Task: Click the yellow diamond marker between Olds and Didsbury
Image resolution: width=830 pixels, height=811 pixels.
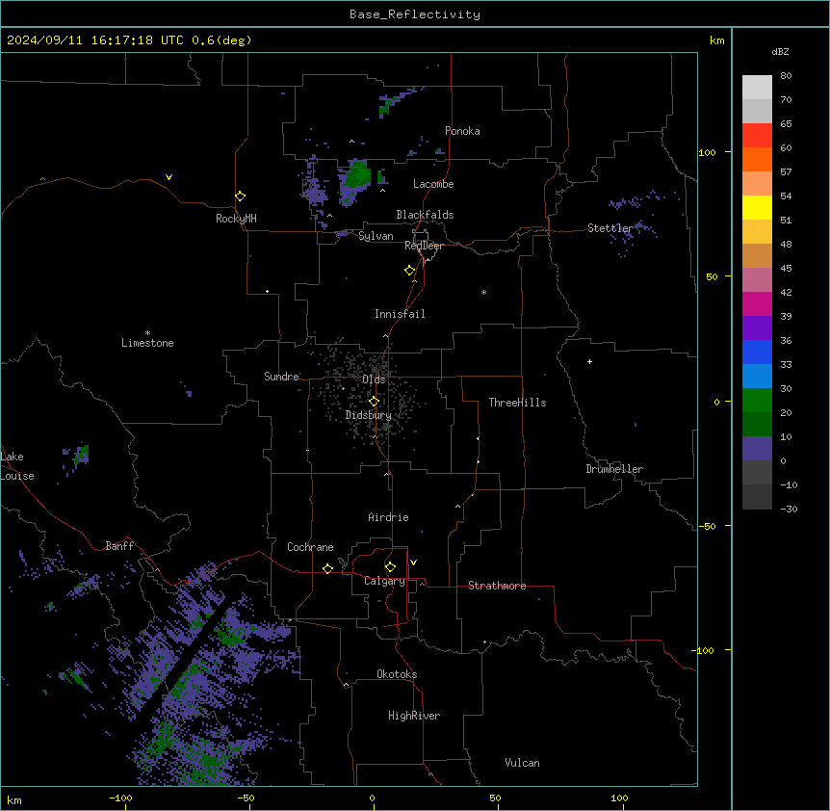Action: click(x=374, y=402)
